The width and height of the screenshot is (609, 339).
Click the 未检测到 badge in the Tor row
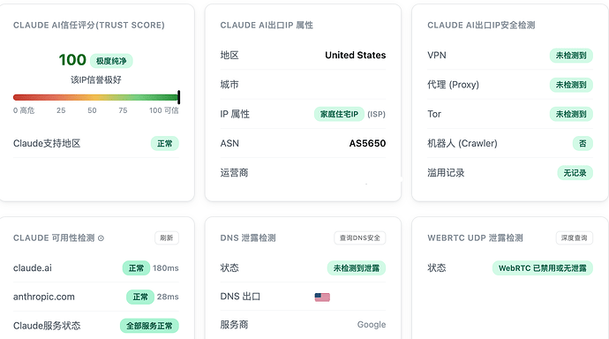click(x=571, y=114)
